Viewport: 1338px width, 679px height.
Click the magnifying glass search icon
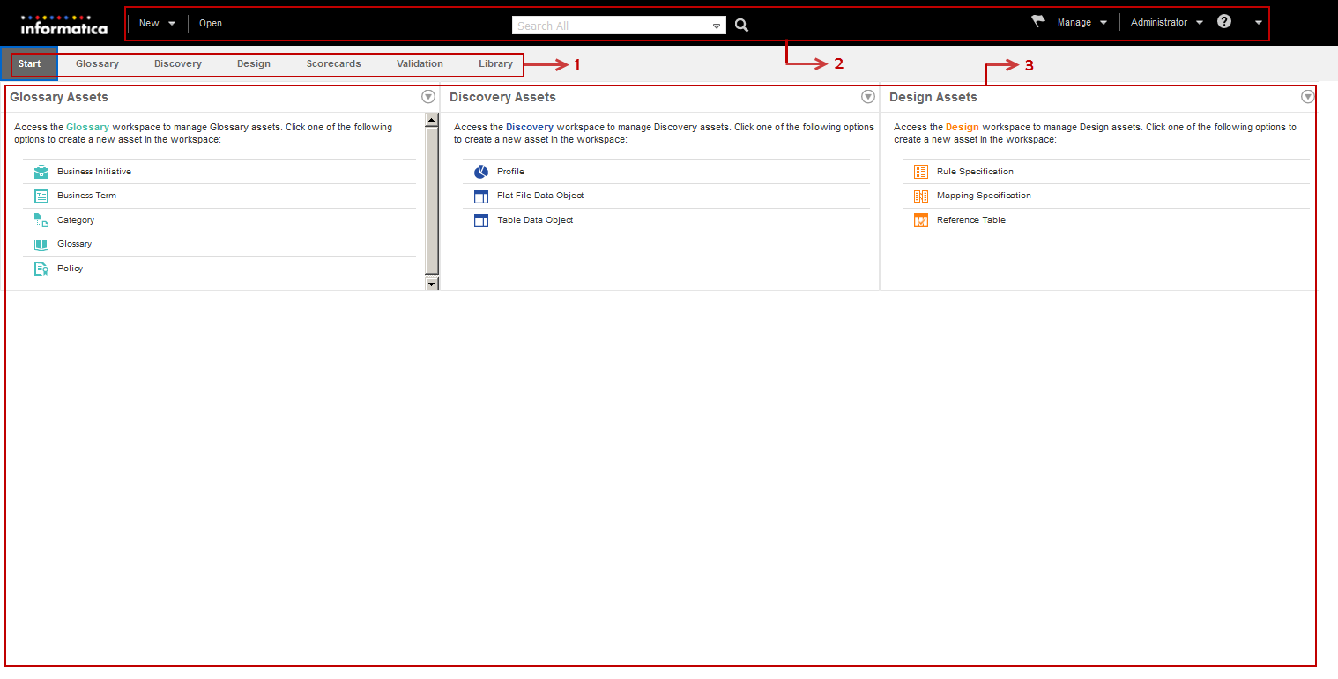(x=741, y=26)
